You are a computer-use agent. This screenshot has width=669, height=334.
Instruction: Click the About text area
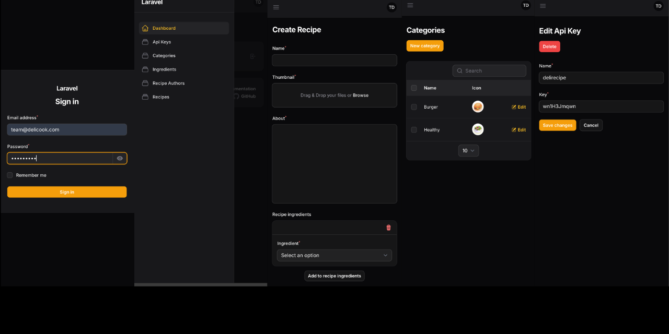[334, 164]
